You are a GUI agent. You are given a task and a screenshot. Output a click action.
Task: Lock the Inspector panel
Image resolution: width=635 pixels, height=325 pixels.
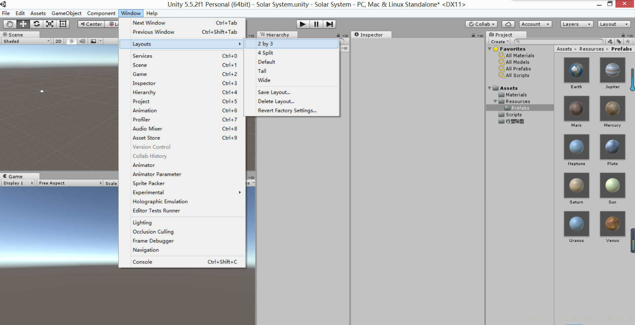(x=473, y=35)
